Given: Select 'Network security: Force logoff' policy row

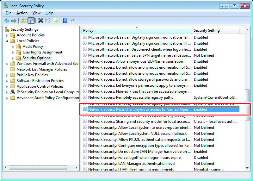Looking at the screenshot, I should click(134, 158).
